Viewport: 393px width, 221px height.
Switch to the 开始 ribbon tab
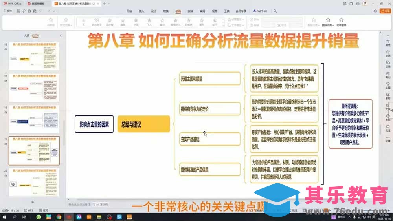coord(129,11)
